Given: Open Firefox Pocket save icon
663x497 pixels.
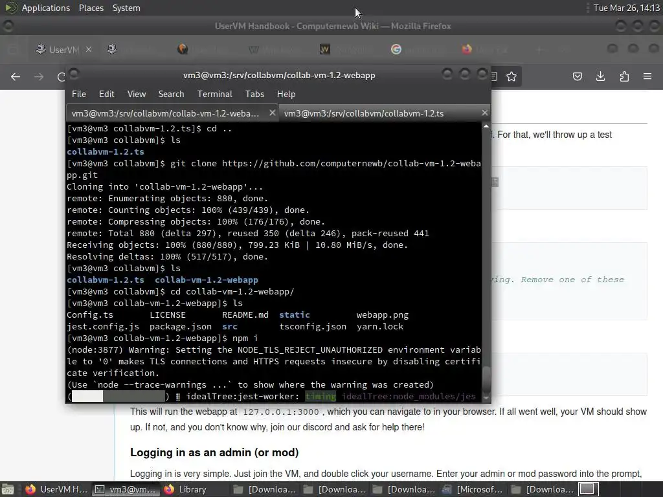Looking at the screenshot, I should (578, 76).
